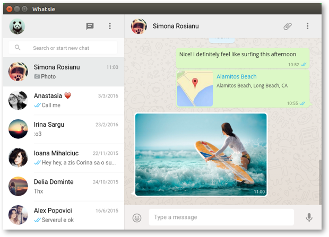Open the Alamitos Beach location link
329x237 pixels.
pyautogui.click(x=237, y=76)
